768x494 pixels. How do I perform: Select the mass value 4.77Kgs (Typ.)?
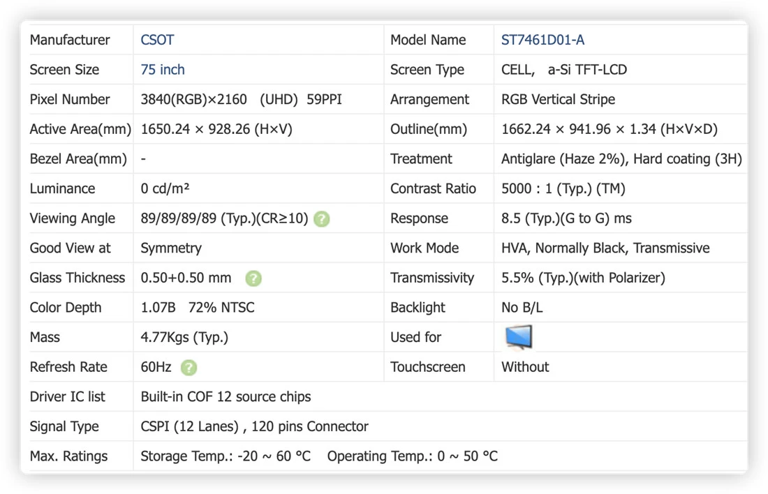point(184,337)
